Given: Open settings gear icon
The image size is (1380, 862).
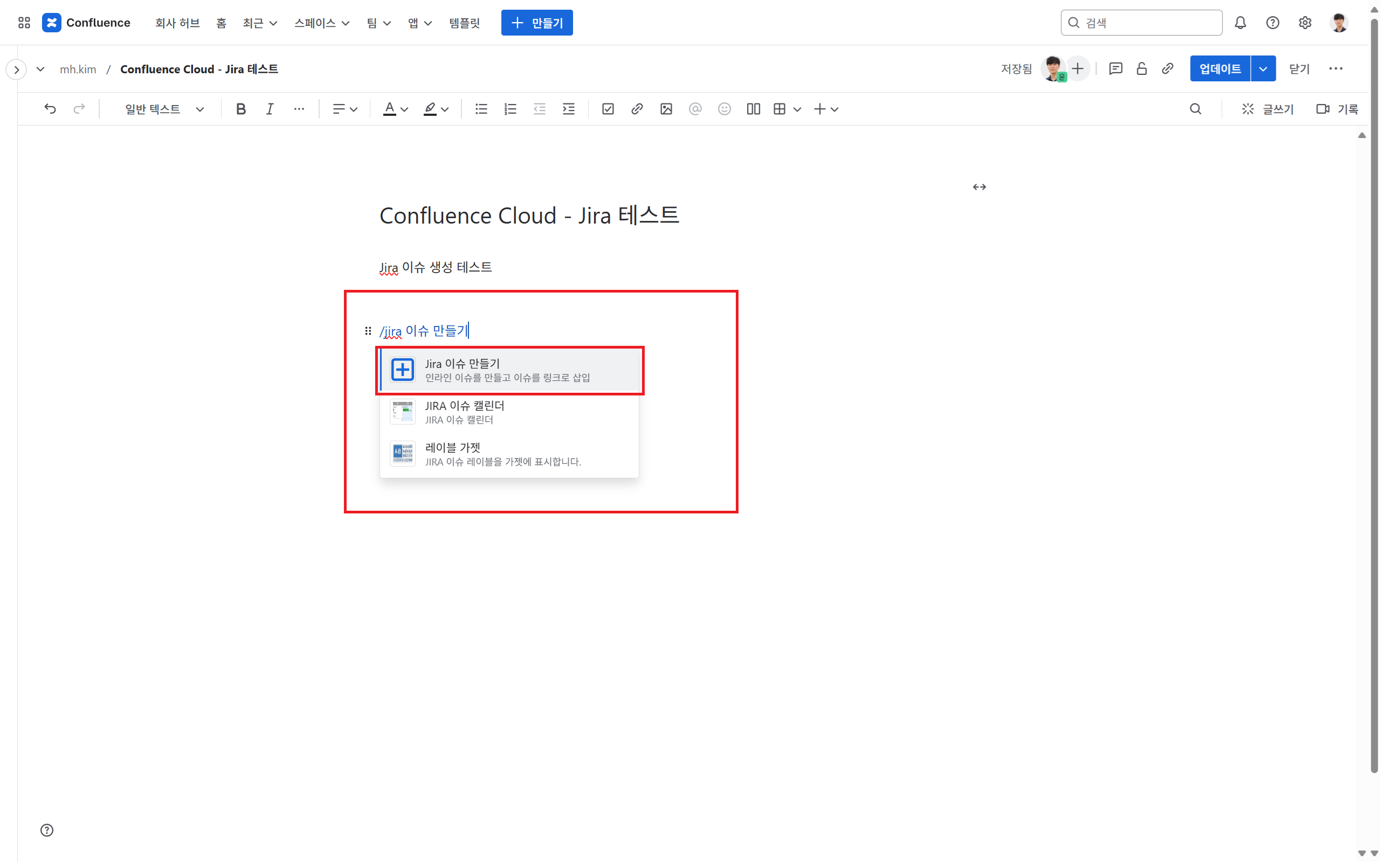Looking at the screenshot, I should [1305, 23].
